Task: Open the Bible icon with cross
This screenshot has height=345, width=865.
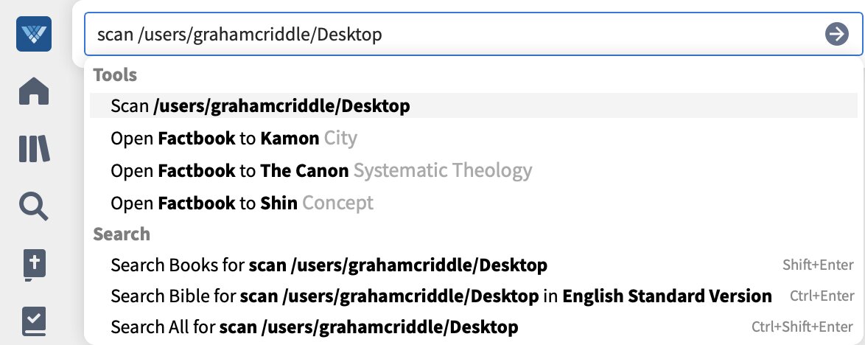Action: coord(34,265)
